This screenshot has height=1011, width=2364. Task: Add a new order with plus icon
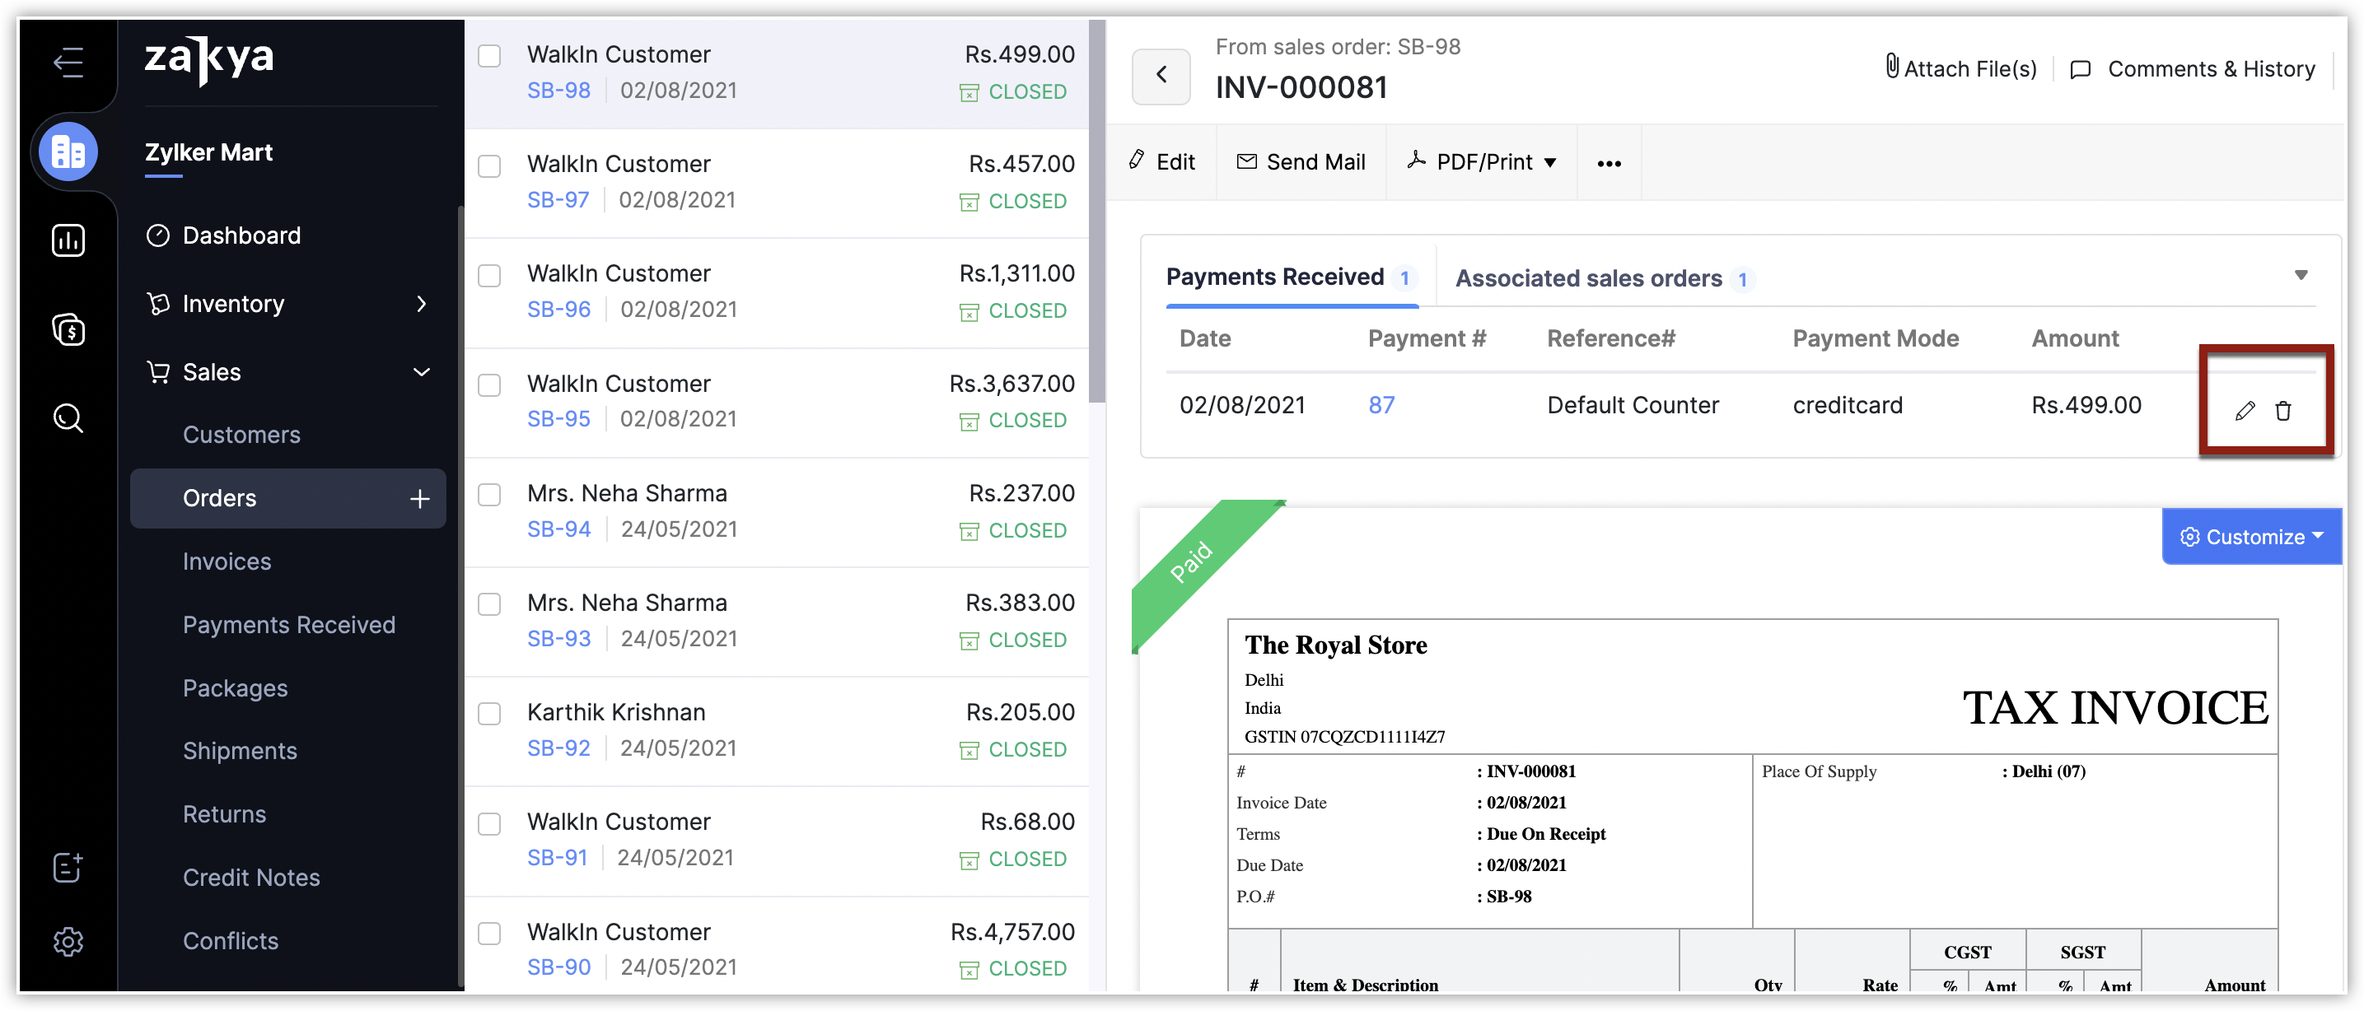click(x=419, y=498)
